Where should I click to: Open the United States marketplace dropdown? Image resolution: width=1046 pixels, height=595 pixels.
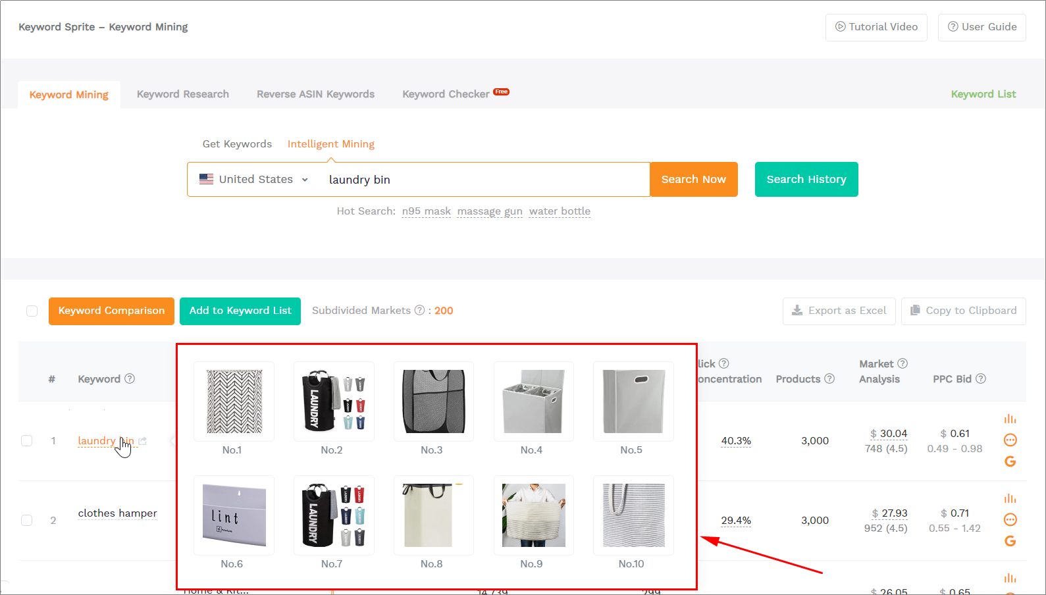pos(254,180)
